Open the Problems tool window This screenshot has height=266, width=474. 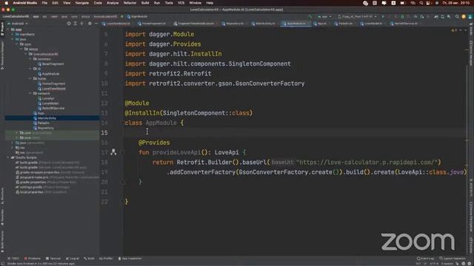[32, 259]
